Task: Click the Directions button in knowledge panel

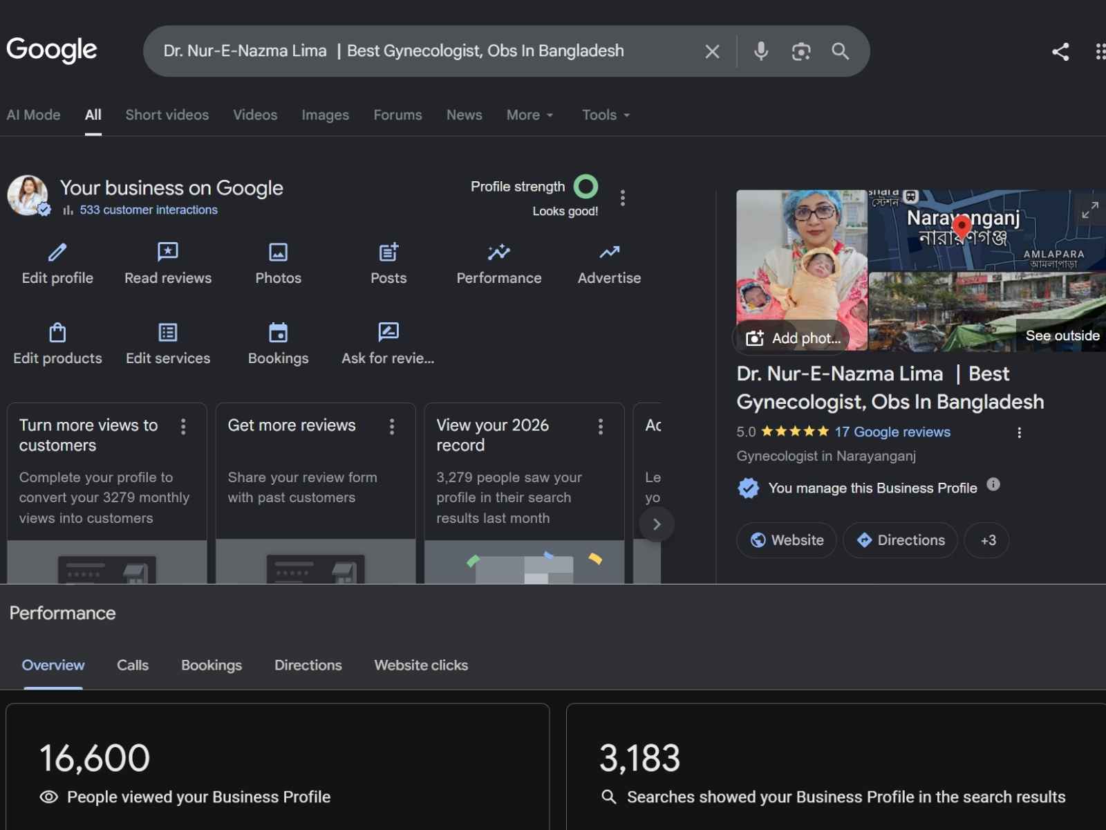Action: 900,540
